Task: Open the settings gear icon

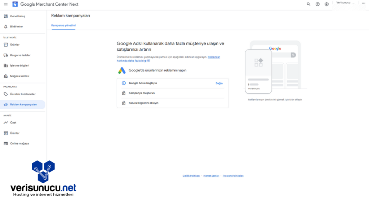Action: [x=326, y=4]
